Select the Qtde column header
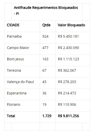Screen dimensions: 95x131 point(46,25)
